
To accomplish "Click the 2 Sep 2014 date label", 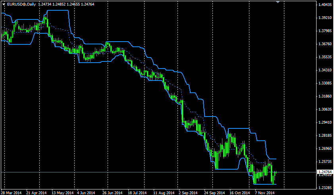I will 188,193.
